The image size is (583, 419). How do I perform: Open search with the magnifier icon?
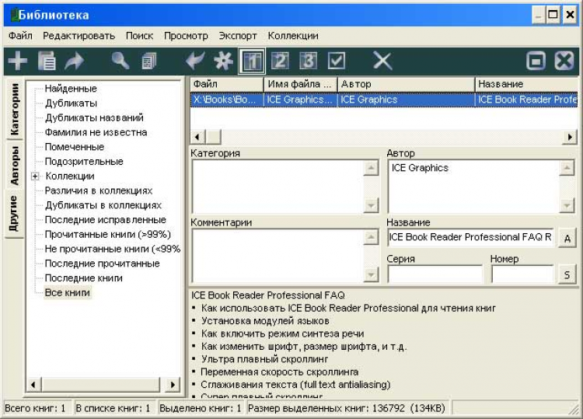[x=120, y=61]
